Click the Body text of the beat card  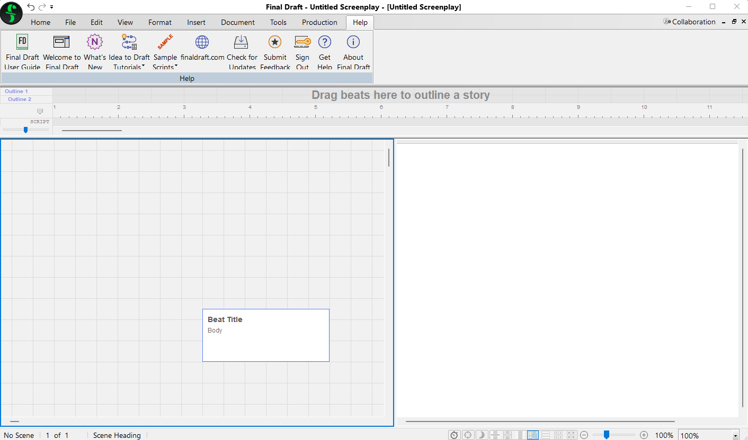coord(215,331)
